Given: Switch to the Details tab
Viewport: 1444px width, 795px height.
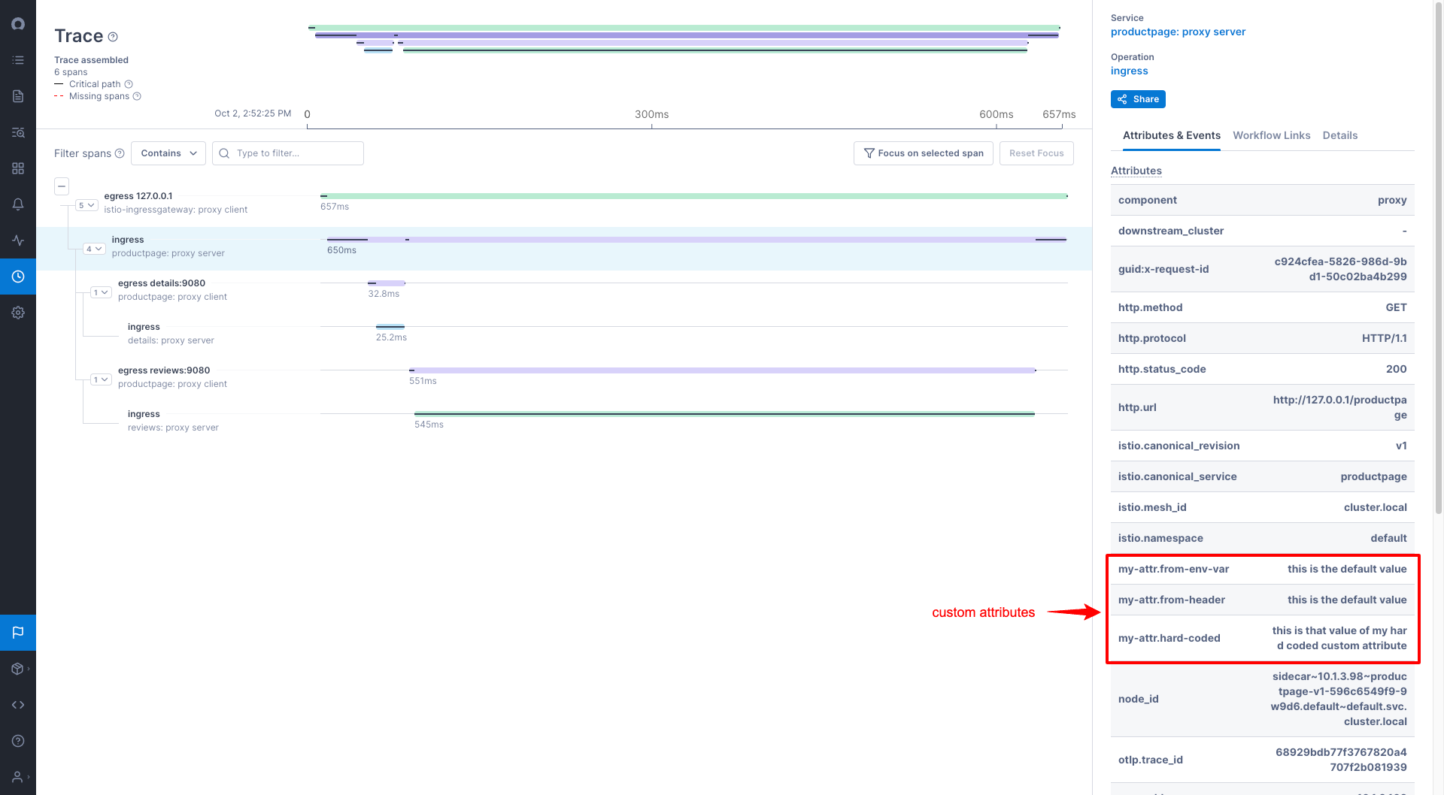Looking at the screenshot, I should click(x=1340, y=135).
